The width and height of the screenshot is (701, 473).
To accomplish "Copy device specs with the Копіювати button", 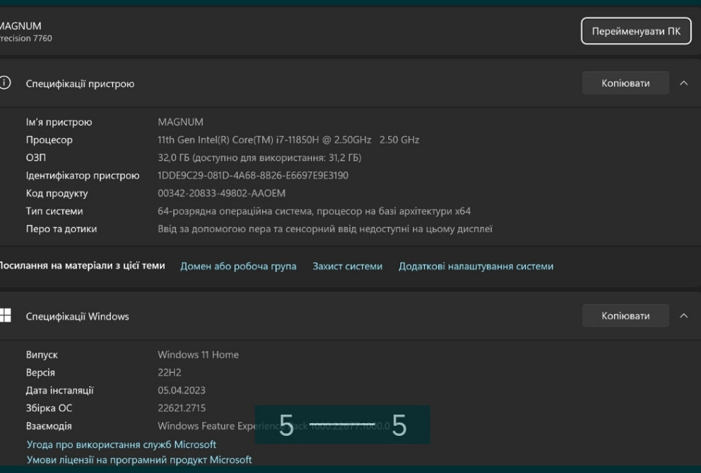I will pos(625,83).
